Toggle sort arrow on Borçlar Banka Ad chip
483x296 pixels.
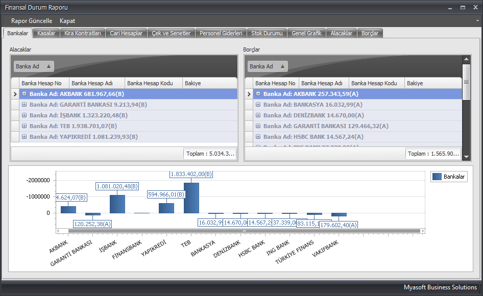(282, 66)
